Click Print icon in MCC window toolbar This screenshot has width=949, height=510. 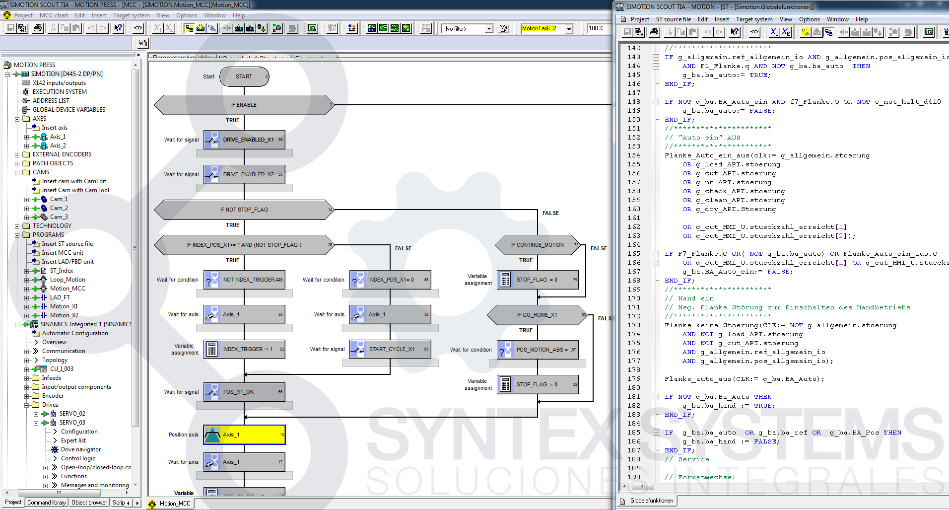coord(38,28)
